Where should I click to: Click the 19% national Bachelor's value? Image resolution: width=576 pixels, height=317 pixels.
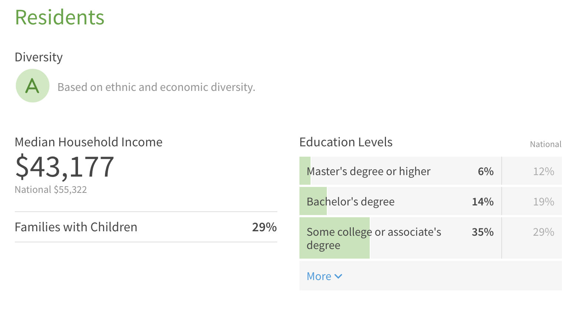(543, 202)
